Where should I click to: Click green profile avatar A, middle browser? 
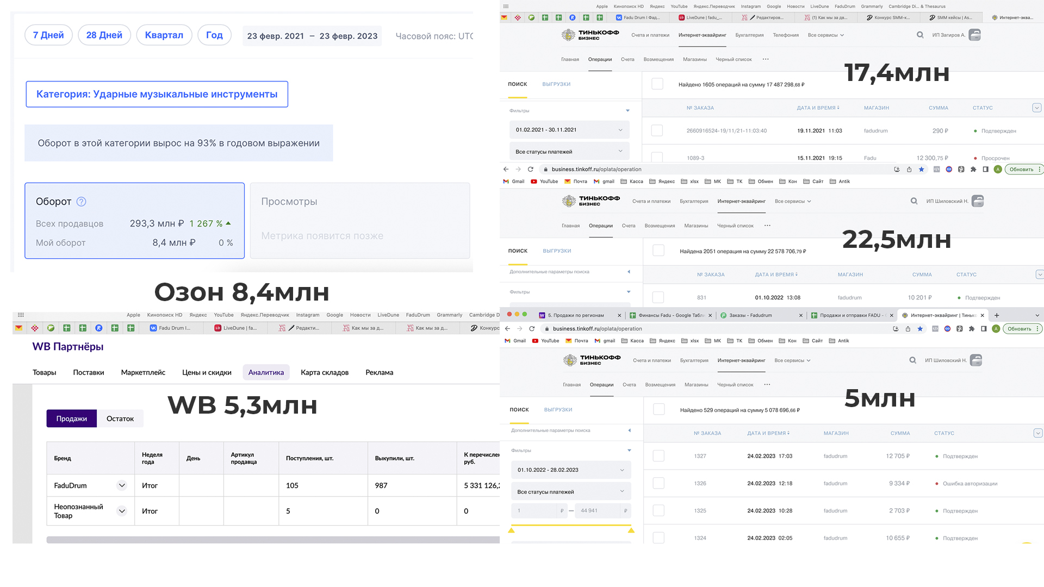coord(998,169)
